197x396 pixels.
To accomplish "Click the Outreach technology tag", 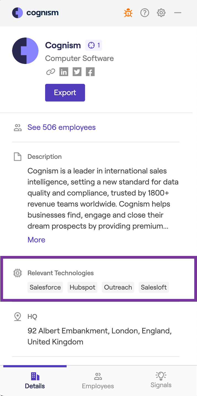I will click(x=118, y=287).
